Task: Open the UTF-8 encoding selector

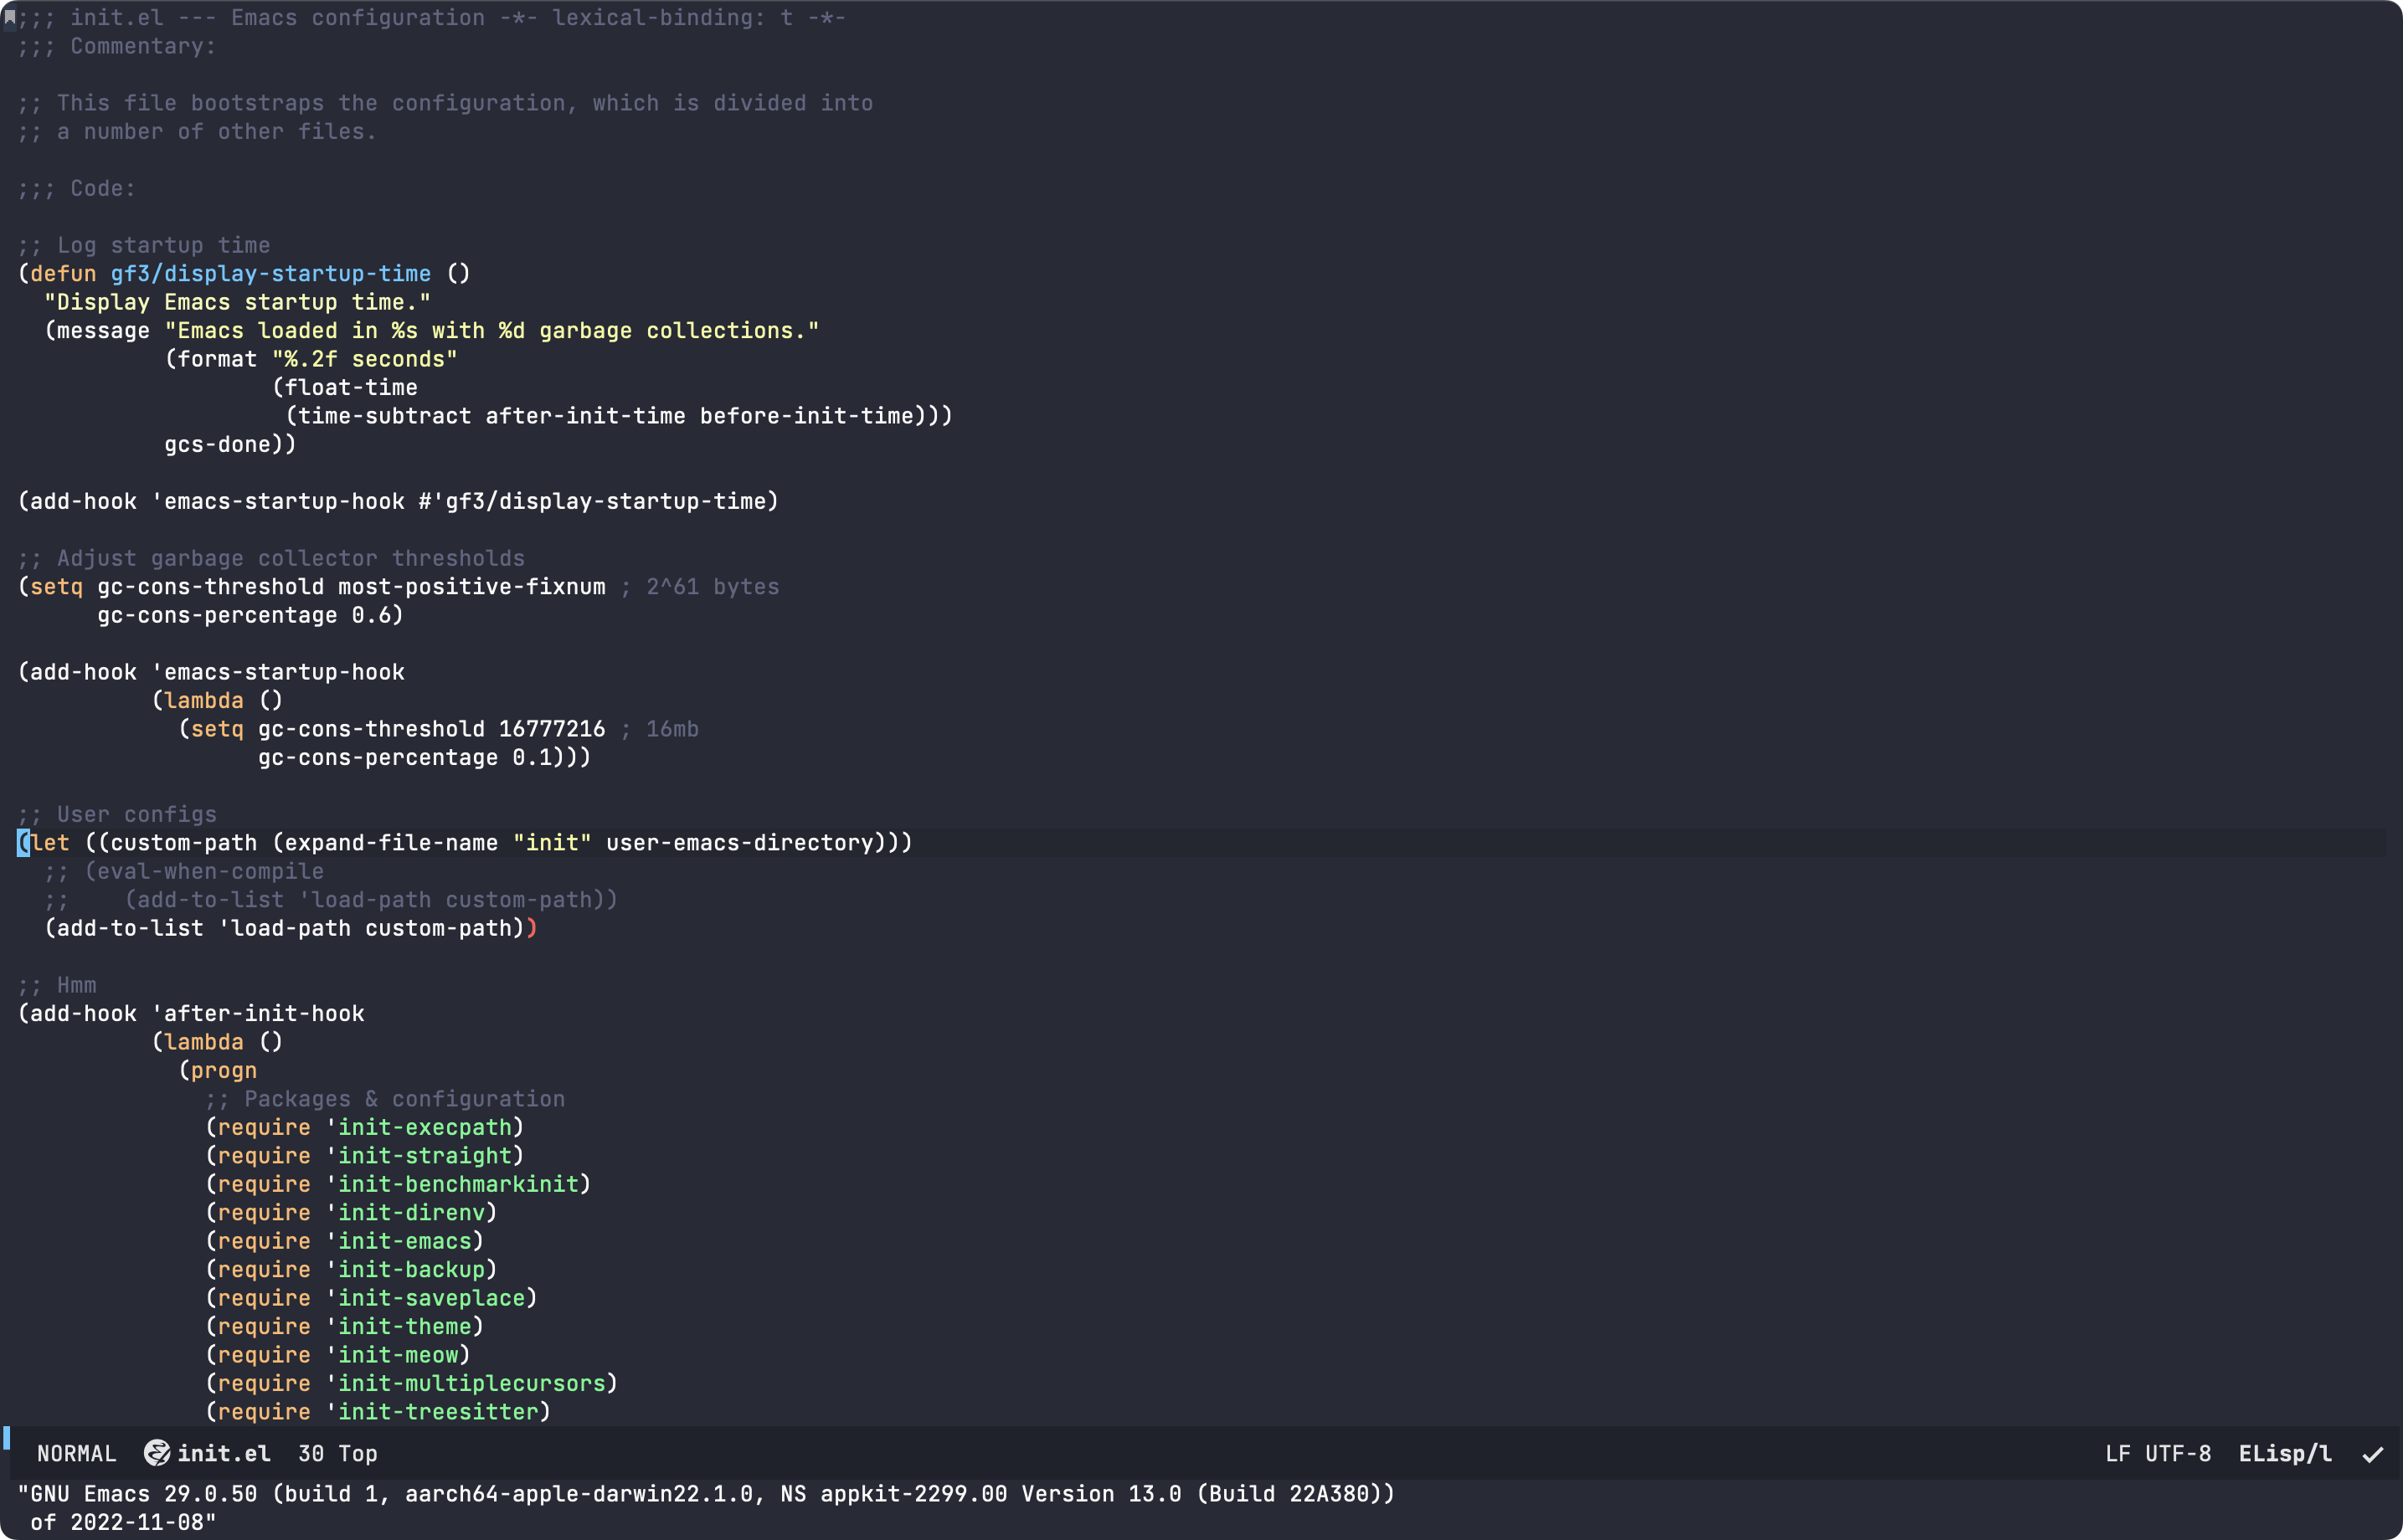Action: [2177, 1453]
